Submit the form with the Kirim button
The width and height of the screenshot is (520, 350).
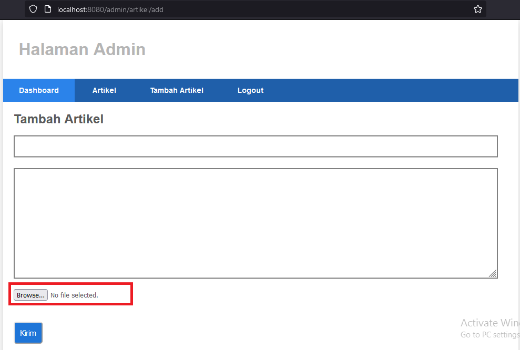pyautogui.click(x=28, y=333)
